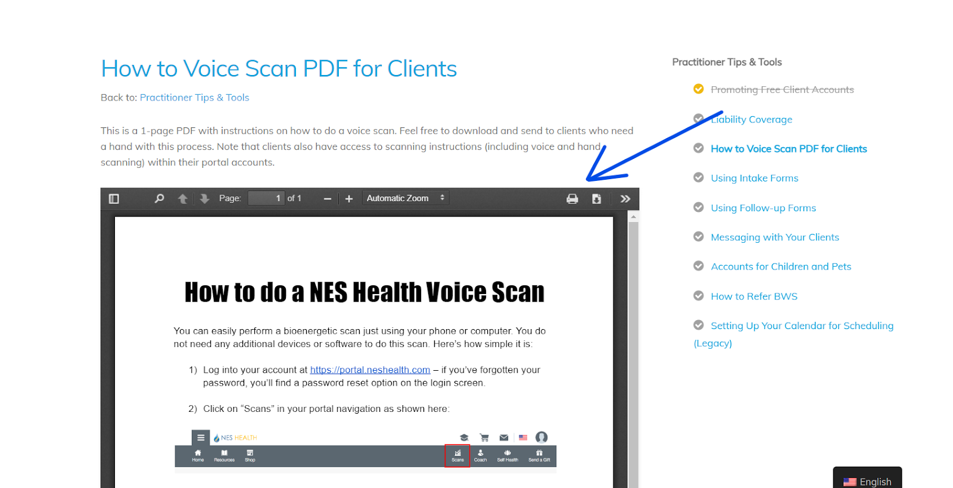
Task: Toggle the PDF viewer sidebar
Action: point(114,199)
